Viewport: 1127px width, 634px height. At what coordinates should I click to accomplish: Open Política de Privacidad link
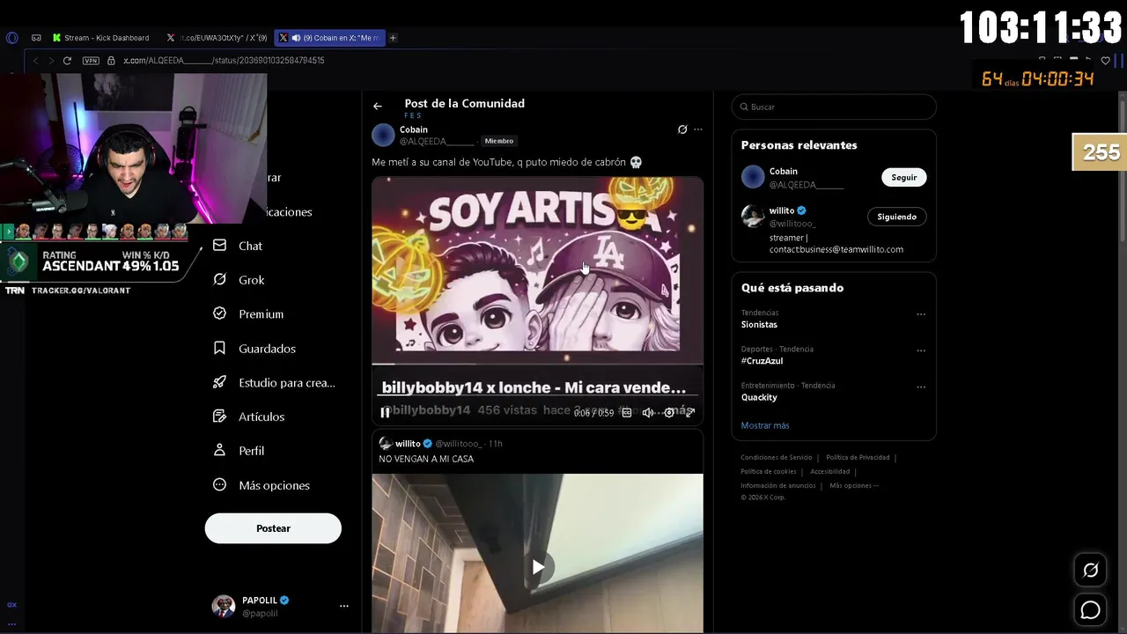click(x=858, y=458)
